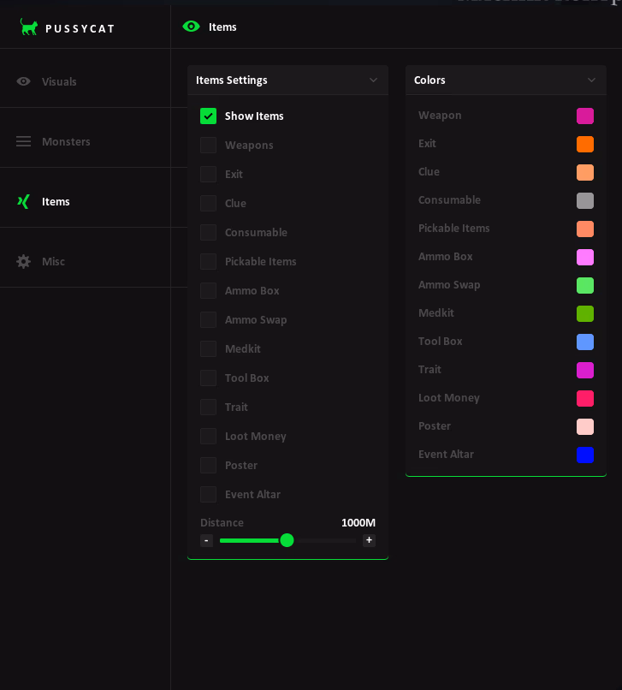The width and height of the screenshot is (622, 690).
Task: Collapse the Items Settings panel chevron
Action: click(374, 80)
